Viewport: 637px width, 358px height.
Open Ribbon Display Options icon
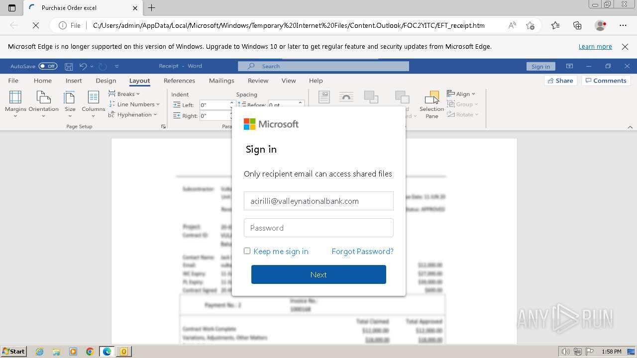pyautogui.click(x=570, y=66)
